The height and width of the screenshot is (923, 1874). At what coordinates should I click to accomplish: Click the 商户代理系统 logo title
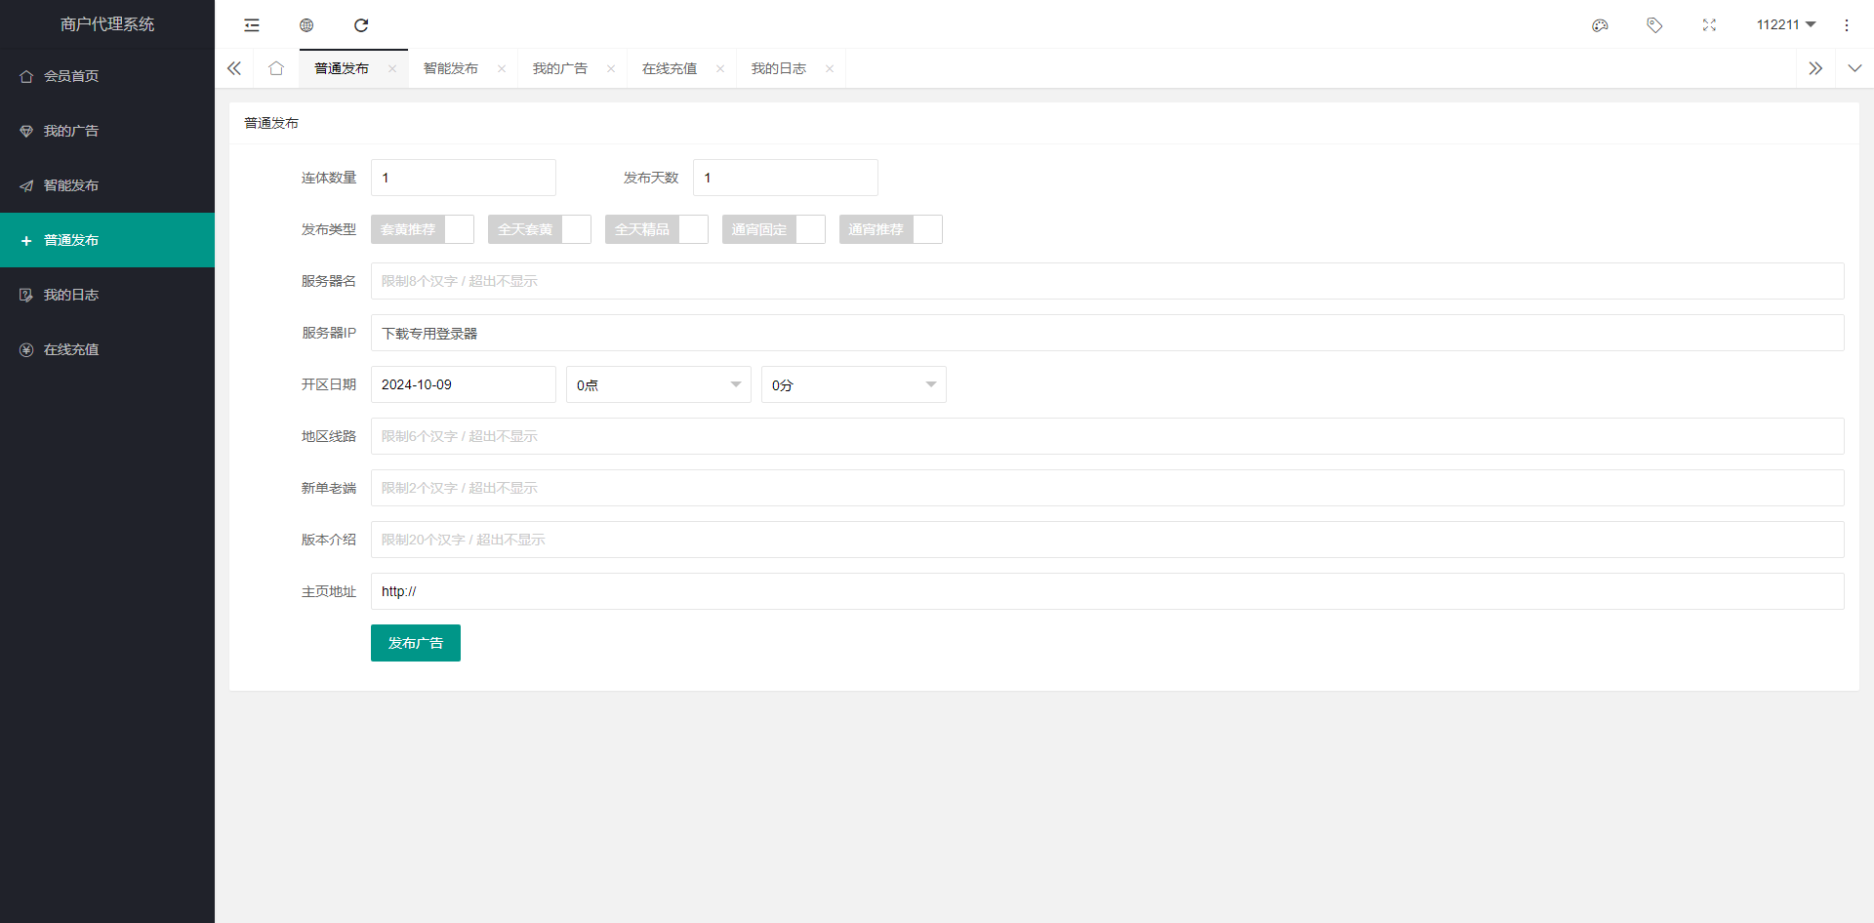(107, 24)
